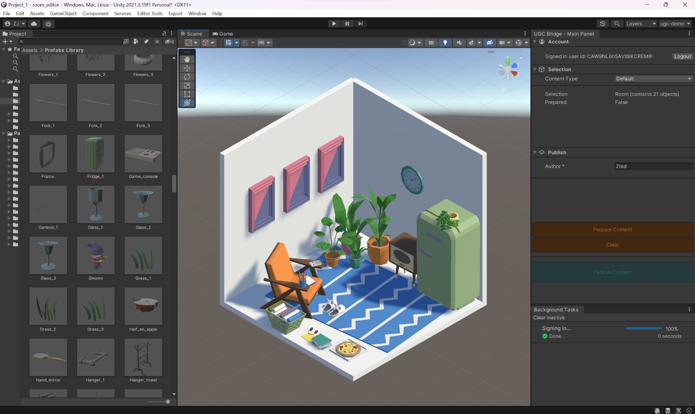The width and height of the screenshot is (695, 414).
Task: Toggle 2D view mode
Action: [x=431, y=43]
